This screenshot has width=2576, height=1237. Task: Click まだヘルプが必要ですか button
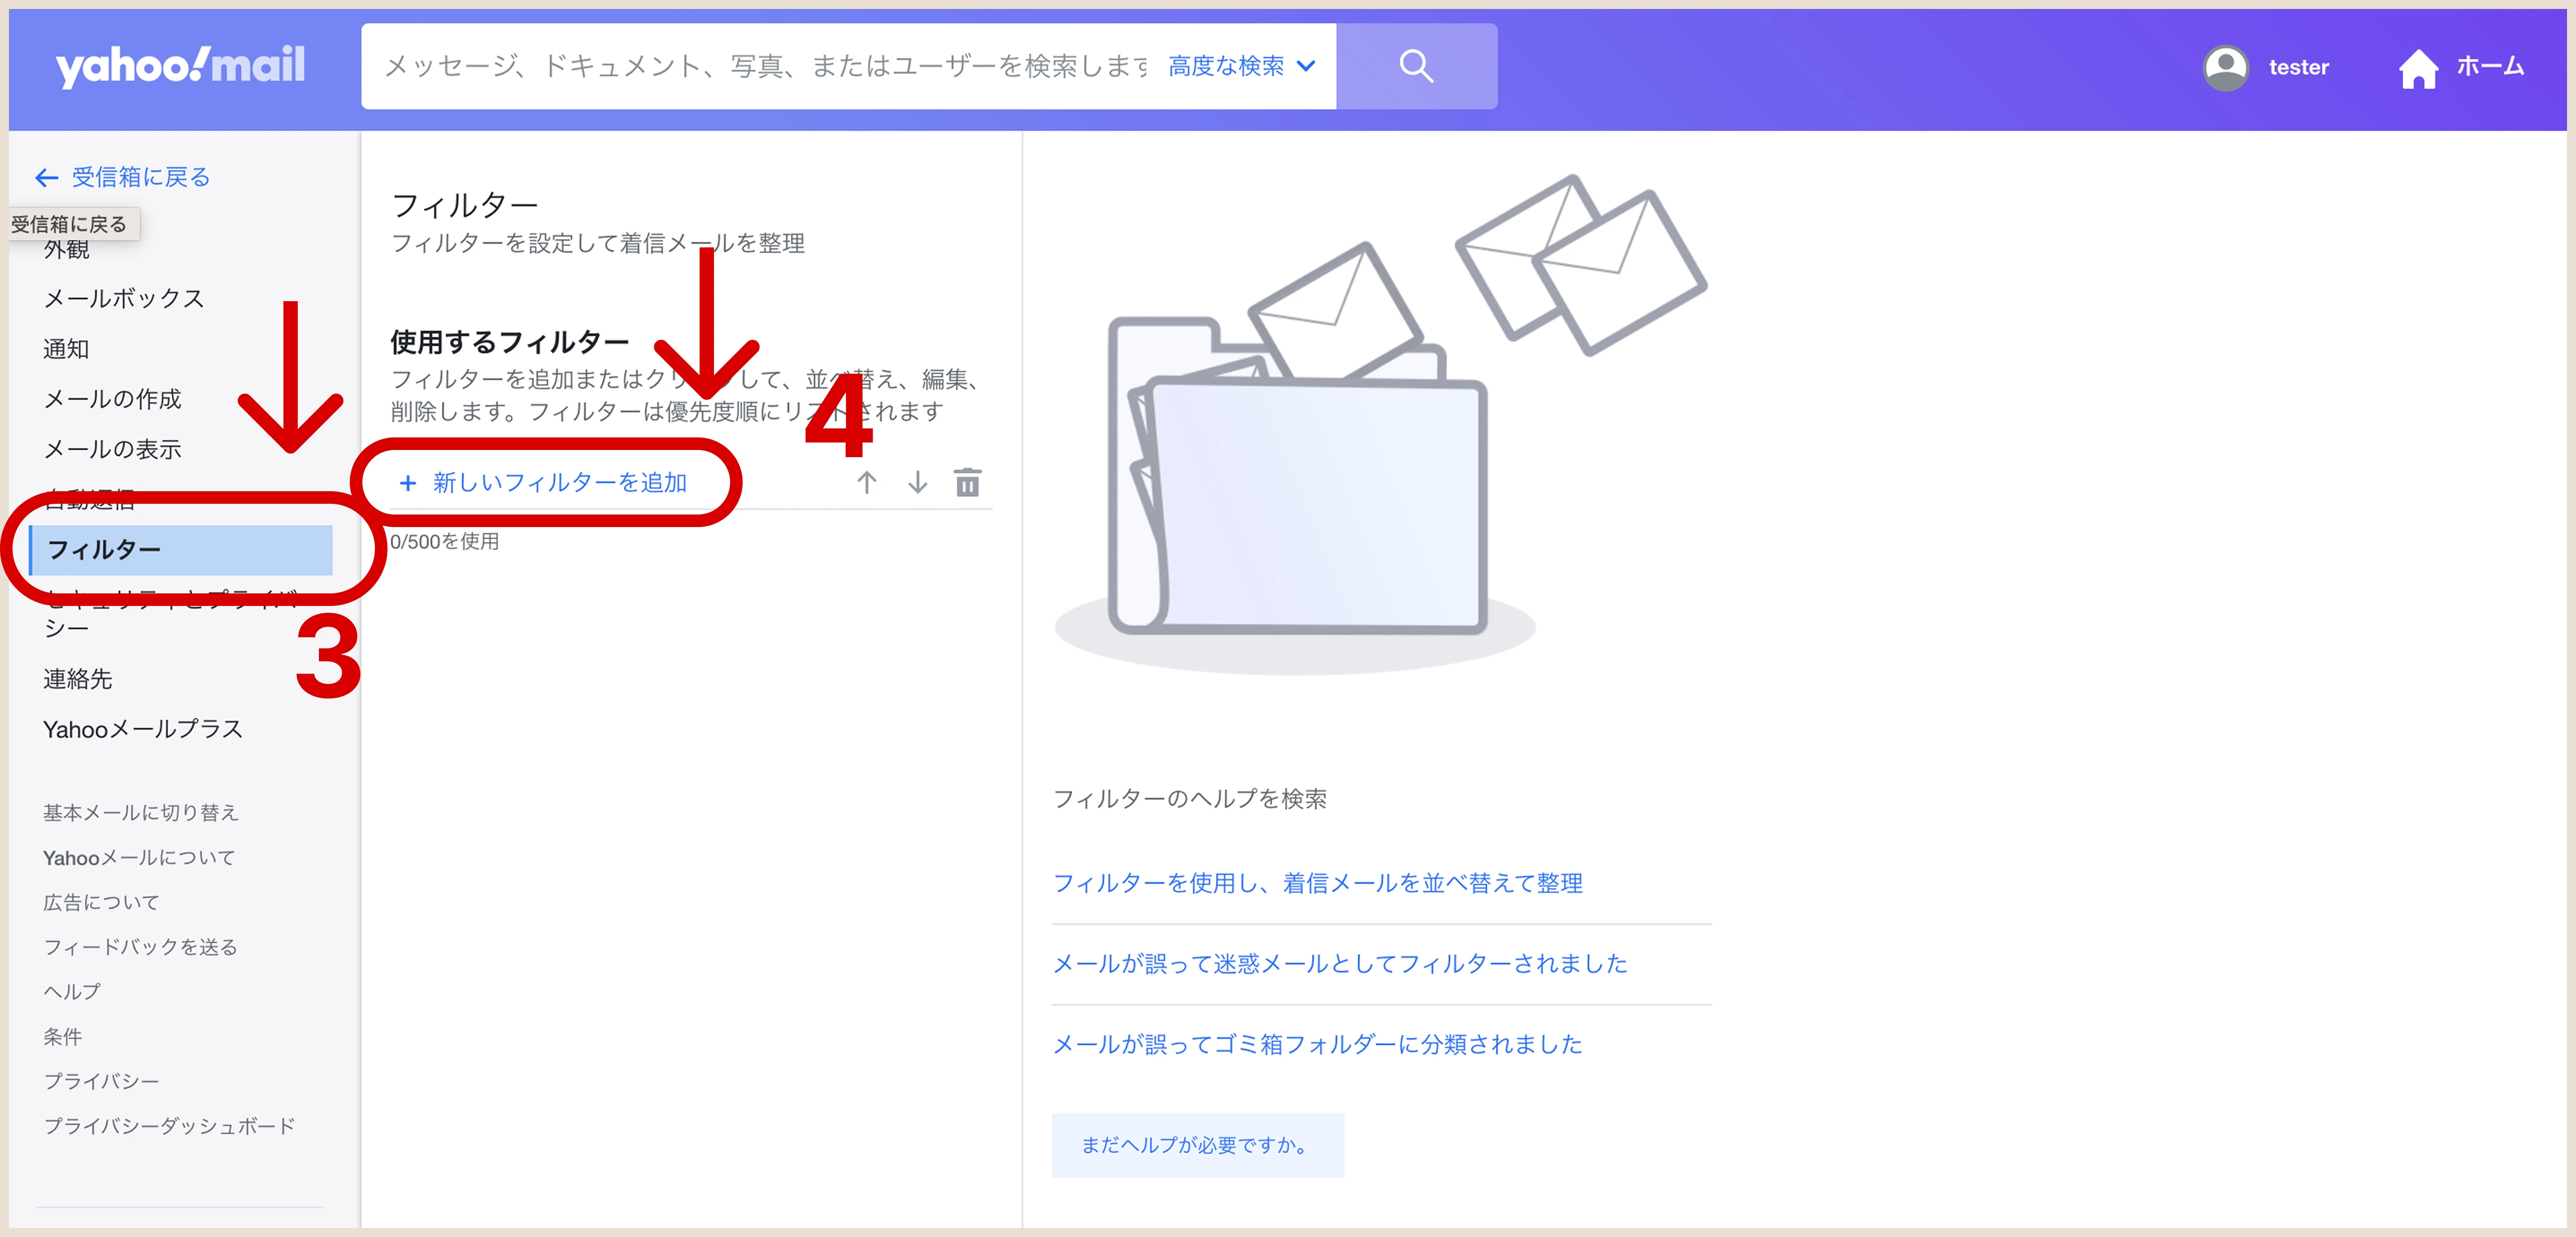1198,1145
